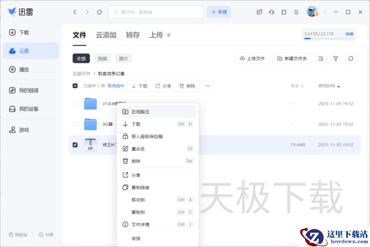Open the more actions ellipsis button

click(x=208, y=86)
